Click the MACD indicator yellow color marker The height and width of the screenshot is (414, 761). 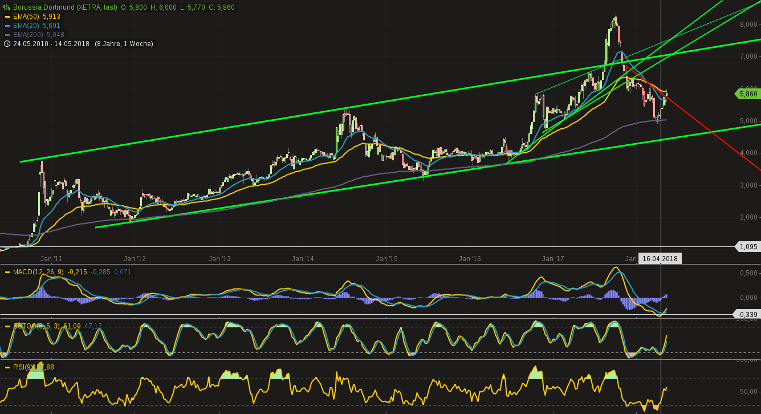pyautogui.click(x=7, y=272)
